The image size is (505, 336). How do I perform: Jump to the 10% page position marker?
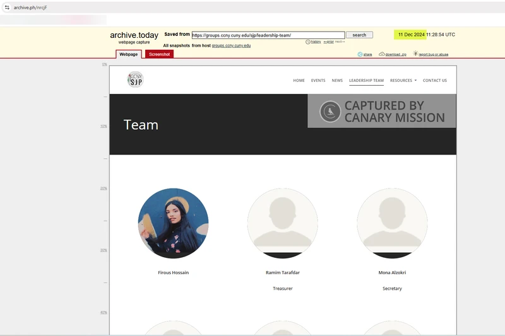[x=104, y=126]
